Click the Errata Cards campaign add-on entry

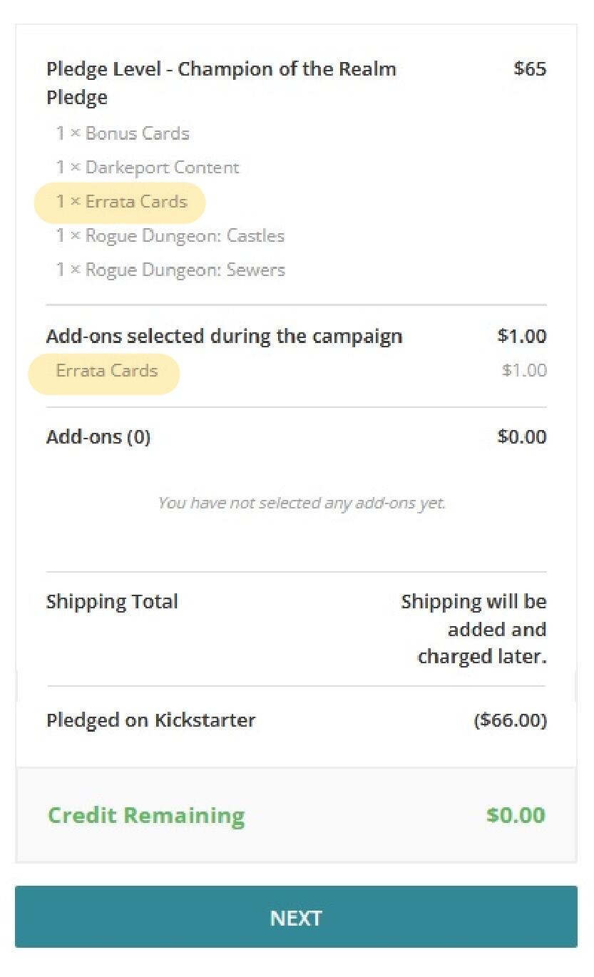(x=106, y=371)
